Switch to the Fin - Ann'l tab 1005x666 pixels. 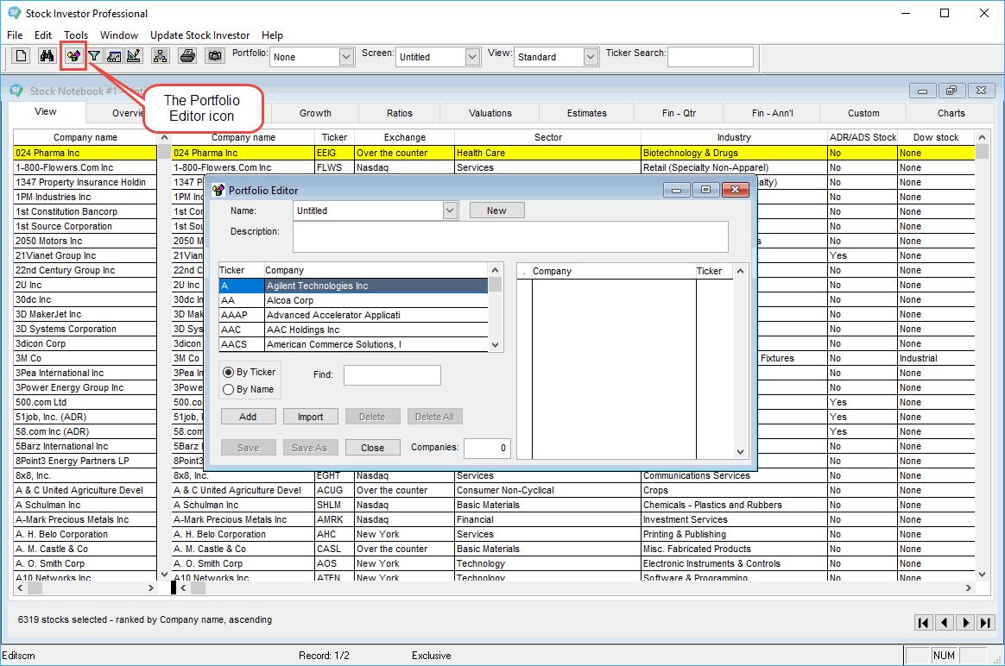(773, 113)
